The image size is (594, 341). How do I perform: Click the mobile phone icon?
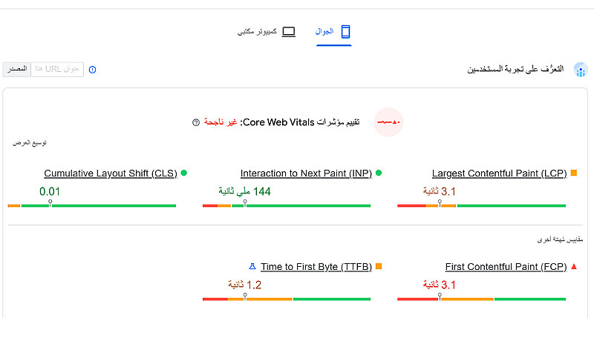pyautogui.click(x=345, y=32)
